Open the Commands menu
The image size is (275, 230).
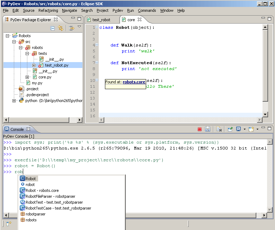(x=147, y=10)
